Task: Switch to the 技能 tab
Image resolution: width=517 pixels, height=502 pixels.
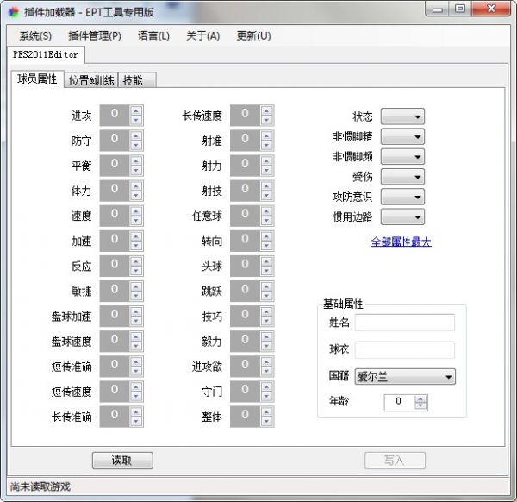Action: pos(136,80)
